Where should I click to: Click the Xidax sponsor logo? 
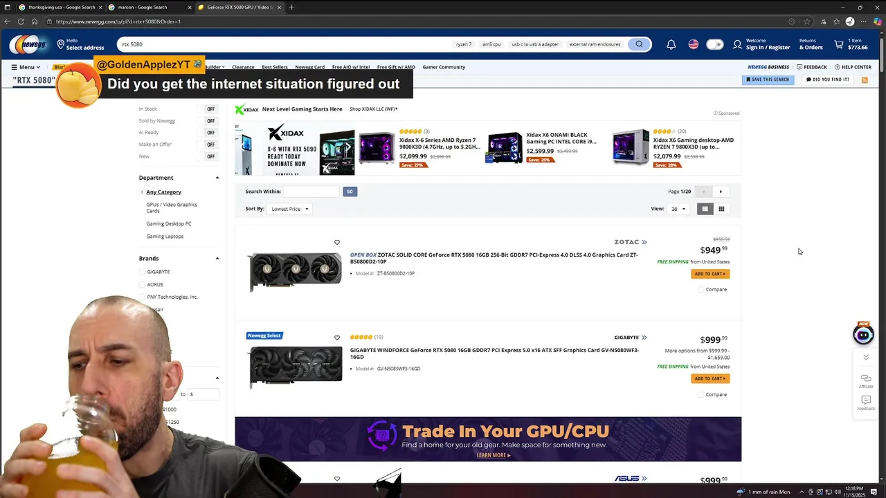[246, 109]
